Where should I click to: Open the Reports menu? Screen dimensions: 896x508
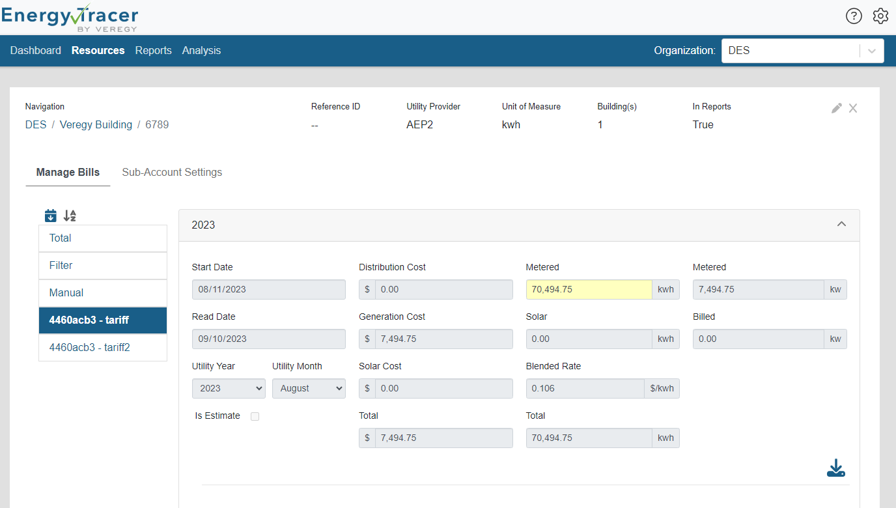[x=154, y=50]
